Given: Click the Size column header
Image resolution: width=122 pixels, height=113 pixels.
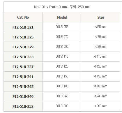Looking at the screenshot, I should tap(101, 17).
